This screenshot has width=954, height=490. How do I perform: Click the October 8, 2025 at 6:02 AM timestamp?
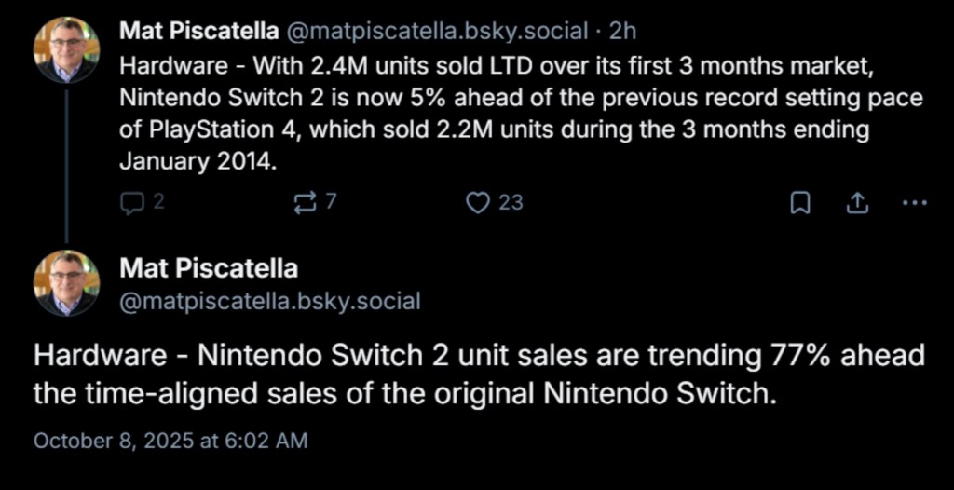click(170, 440)
